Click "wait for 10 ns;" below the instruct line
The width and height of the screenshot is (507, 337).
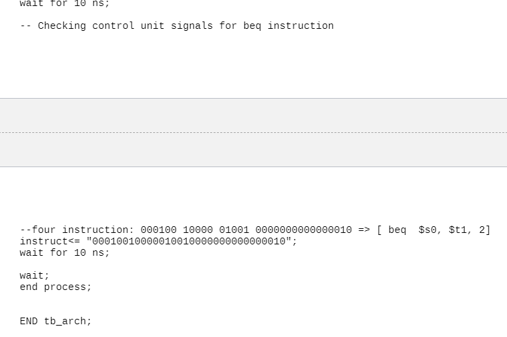[64, 253]
